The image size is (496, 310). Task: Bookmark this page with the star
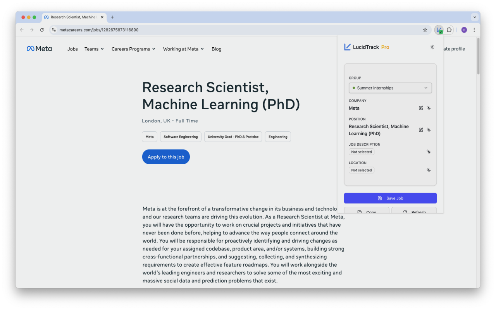[x=425, y=30]
